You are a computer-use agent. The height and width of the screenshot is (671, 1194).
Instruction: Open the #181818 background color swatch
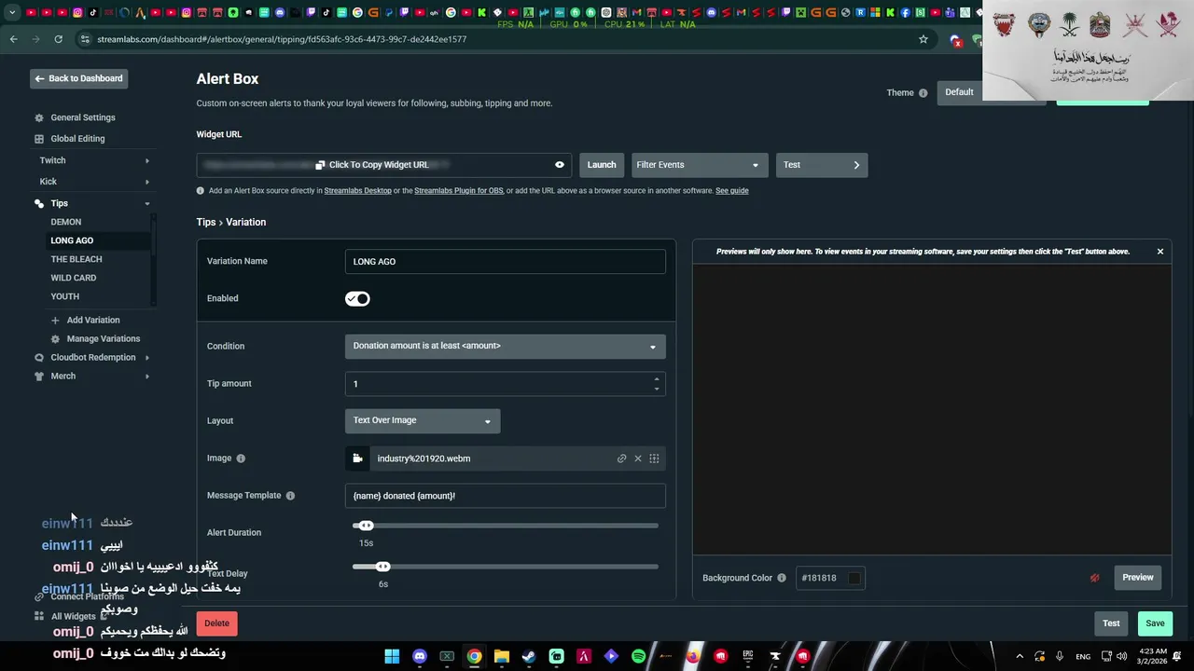click(x=854, y=579)
